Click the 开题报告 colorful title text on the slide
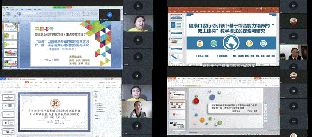 click(44, 29)
